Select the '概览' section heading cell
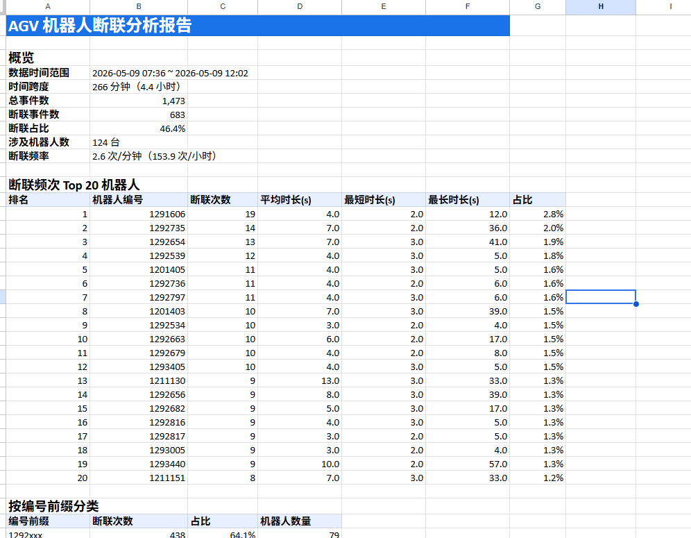This screenshot has height=538, width=691. pos(48,58)
